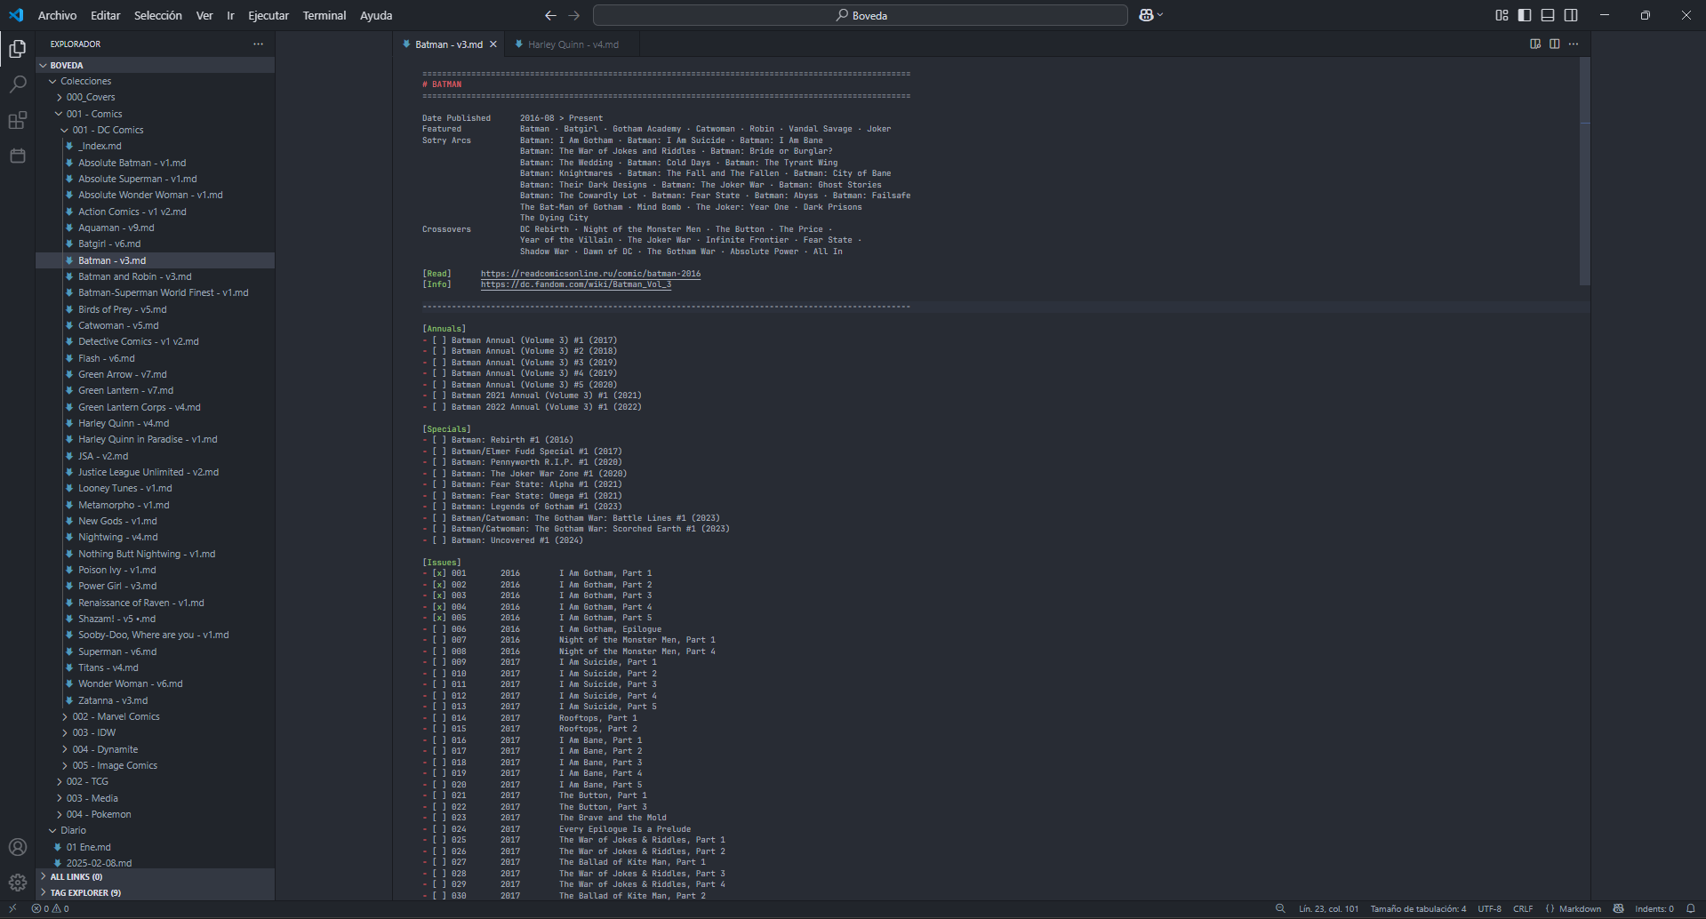Click Lín. 23, col. 101 position
1706x919 pixels.
tap(1328, 908)
